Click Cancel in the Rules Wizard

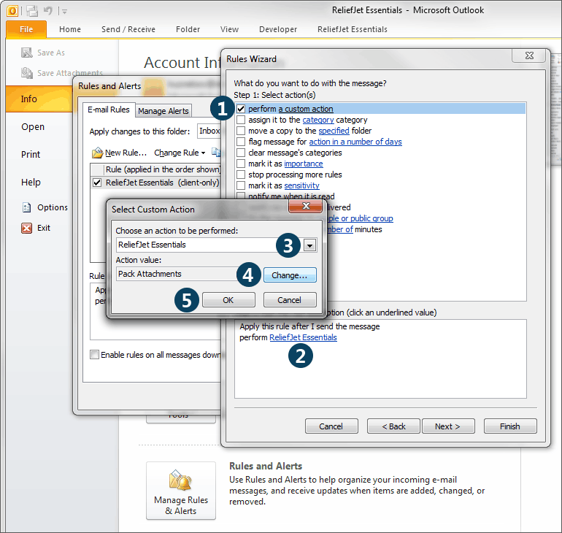pos(331,426)
